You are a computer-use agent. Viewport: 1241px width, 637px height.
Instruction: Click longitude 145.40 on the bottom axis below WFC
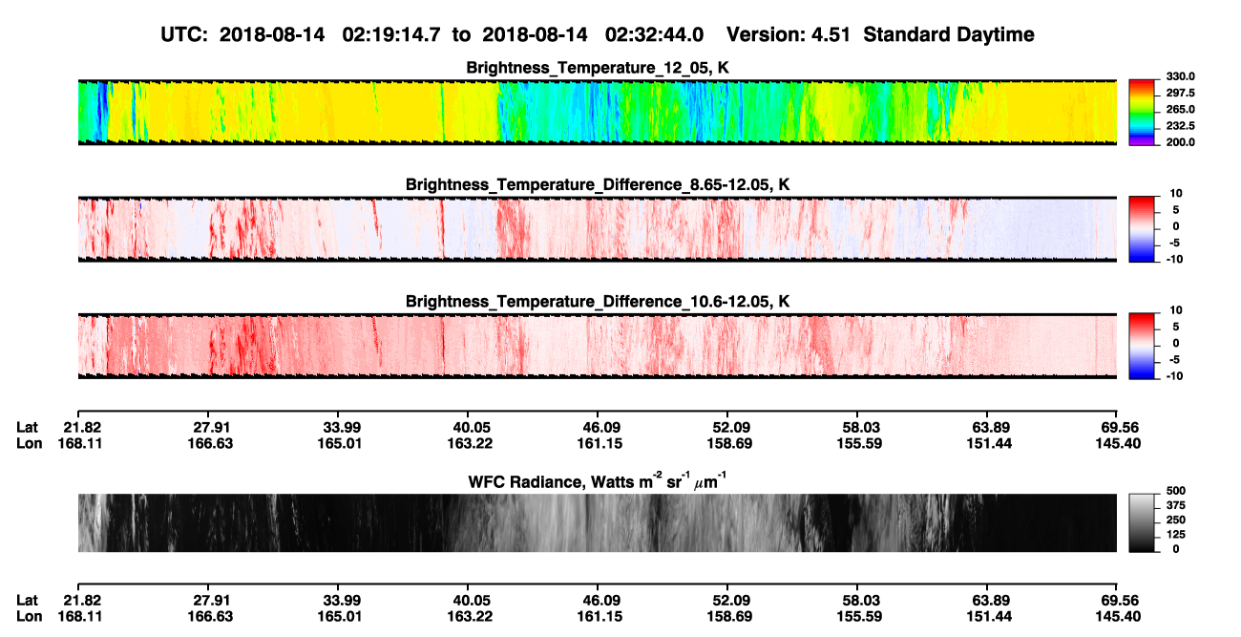pyautogui.click(x=1117, y=615)
